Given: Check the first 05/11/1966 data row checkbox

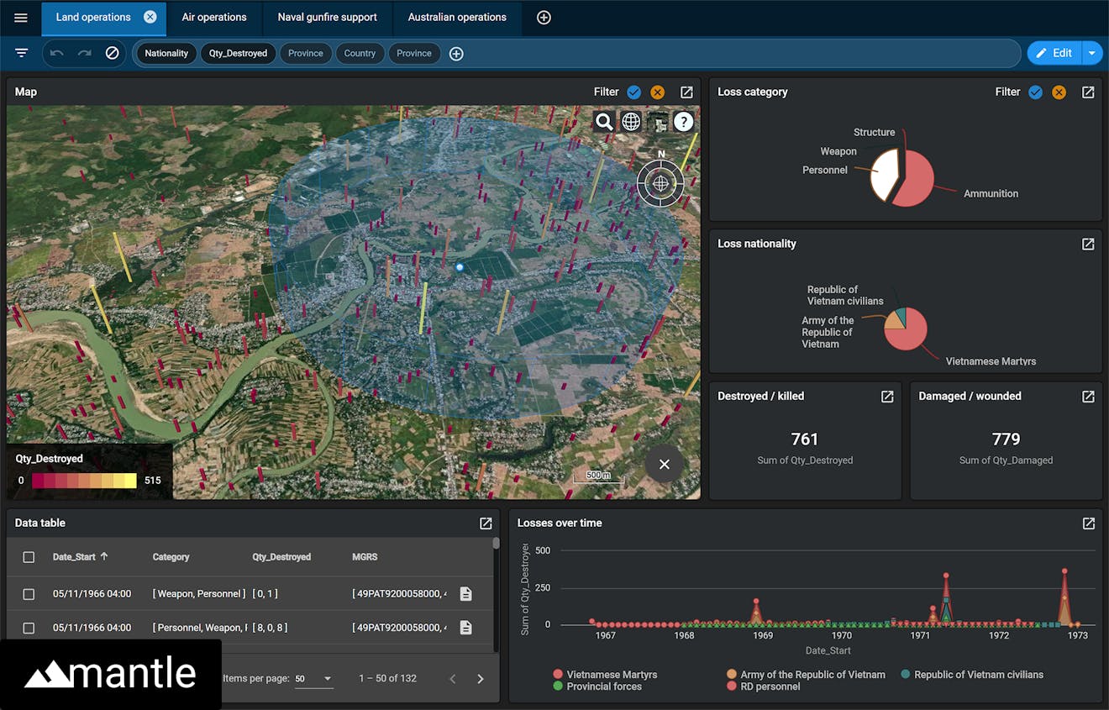Looking at the screenshot, I should tap(29, 594).
